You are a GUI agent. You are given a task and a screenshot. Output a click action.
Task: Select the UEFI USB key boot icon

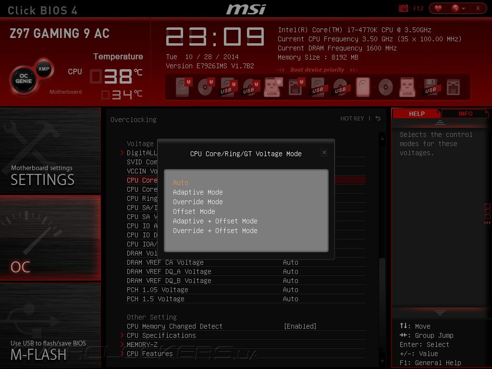(x=273, y=87)
